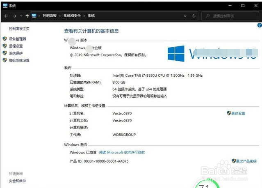Screen dimensions: 262x188
Task: Click the 搜索控制面板 search field
Action: click(230, 16)
